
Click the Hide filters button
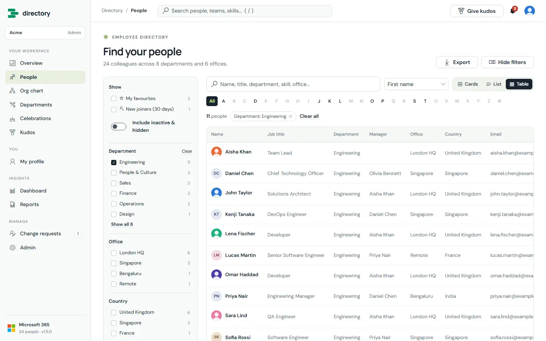point(507,62)
